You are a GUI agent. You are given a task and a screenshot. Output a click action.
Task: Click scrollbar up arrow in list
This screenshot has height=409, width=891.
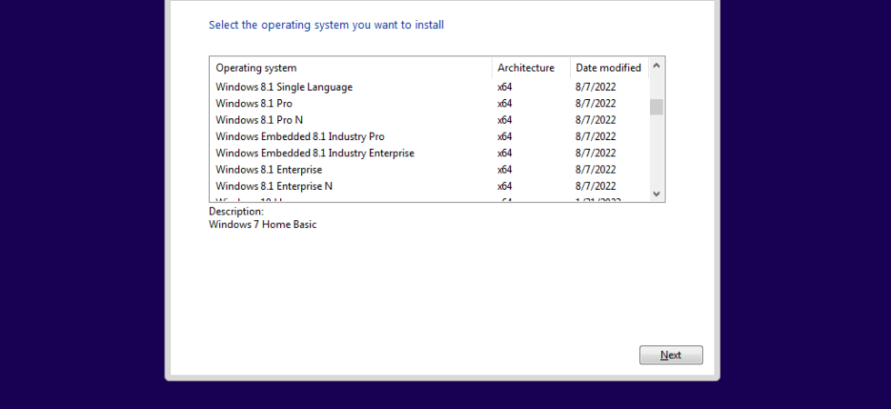click(656, 65)
